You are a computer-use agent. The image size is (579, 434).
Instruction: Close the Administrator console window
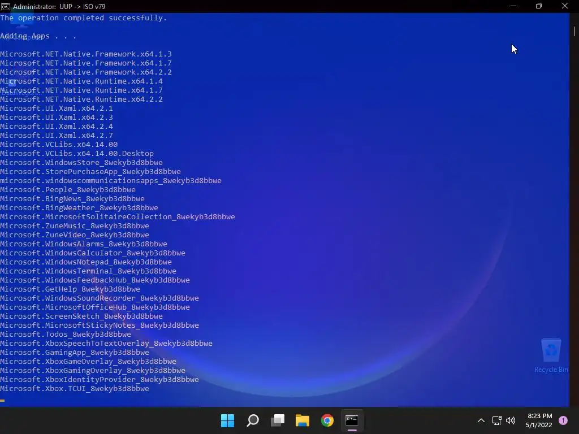tap(565, 6)
